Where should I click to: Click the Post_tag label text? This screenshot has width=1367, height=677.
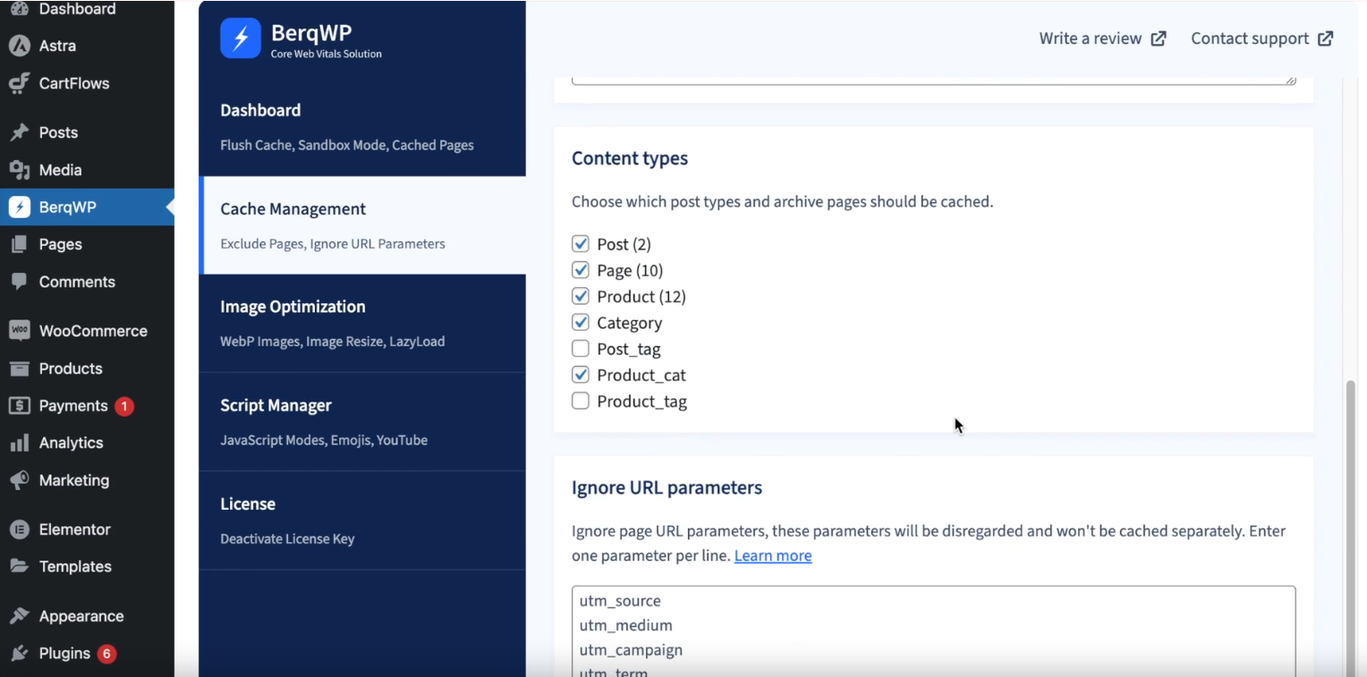click(629, 349)
